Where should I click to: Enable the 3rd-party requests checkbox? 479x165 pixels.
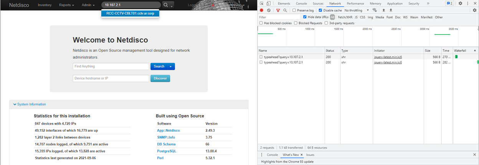[x=327, y=23]
